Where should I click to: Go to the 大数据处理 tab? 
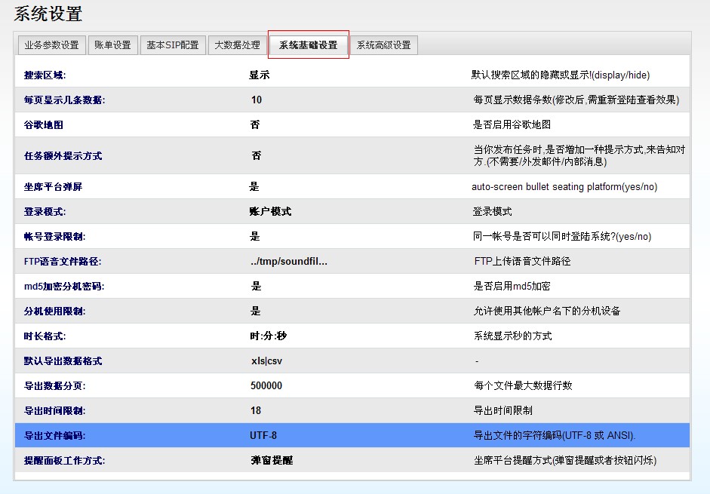(237, 45)
